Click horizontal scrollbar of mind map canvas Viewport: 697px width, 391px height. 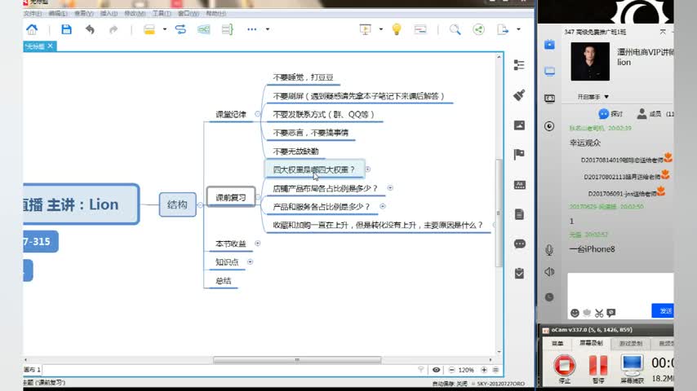click(x=297, y=359)
